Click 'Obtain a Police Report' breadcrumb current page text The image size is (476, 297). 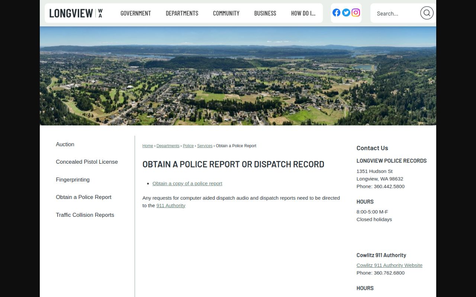(236, 146)
